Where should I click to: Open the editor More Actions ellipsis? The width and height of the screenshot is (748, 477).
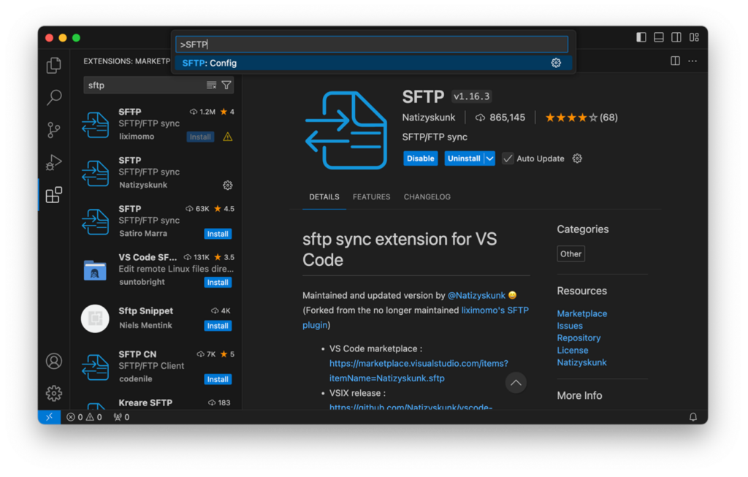tap(692, 61)
